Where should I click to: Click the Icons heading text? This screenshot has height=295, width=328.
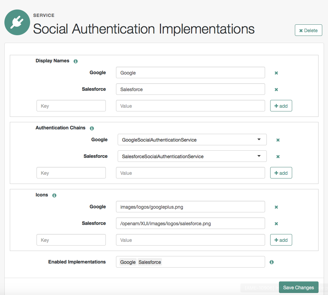coord(42,195)
